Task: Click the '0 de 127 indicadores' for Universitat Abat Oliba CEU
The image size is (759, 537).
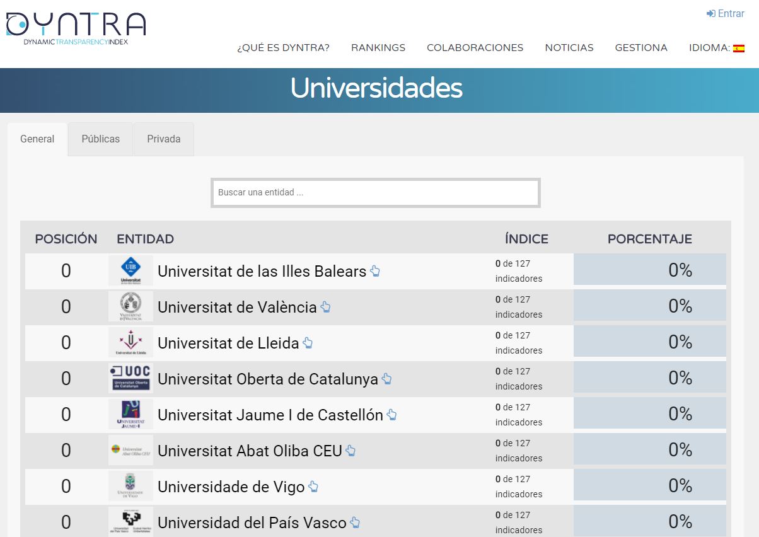Action: click(x=519, y=451)
